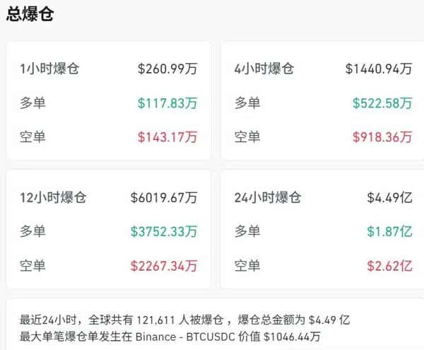Select the 24小时爆仓 card label
Image resolution: width=424 pixels, height=350 pixels.
point(267,197)
